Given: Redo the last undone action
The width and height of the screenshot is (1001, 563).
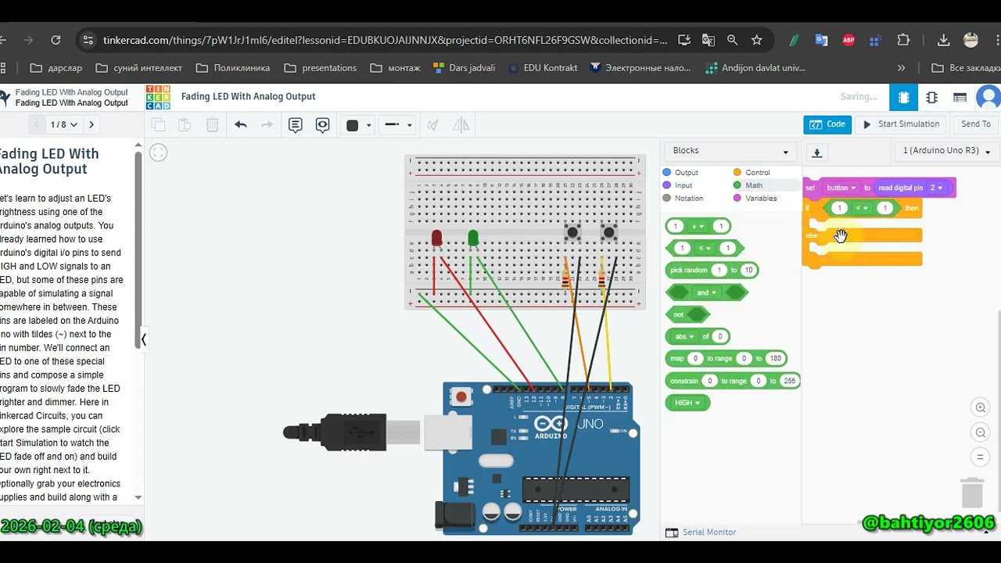Looking at the screenshot, I should pyautogui.click(x=267, y=125).
